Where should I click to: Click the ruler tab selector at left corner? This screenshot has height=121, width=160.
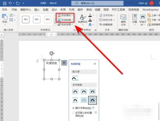2,35
